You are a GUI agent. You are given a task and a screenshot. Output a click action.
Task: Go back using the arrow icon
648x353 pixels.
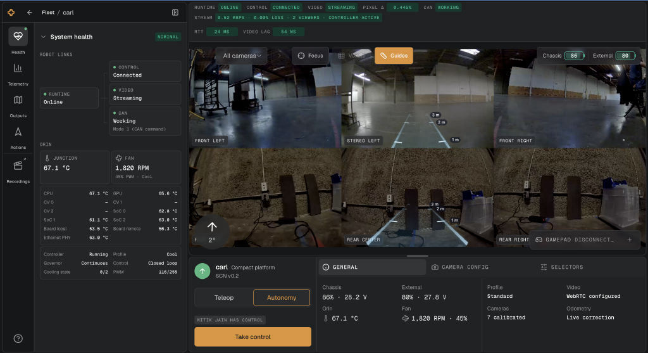29,13
